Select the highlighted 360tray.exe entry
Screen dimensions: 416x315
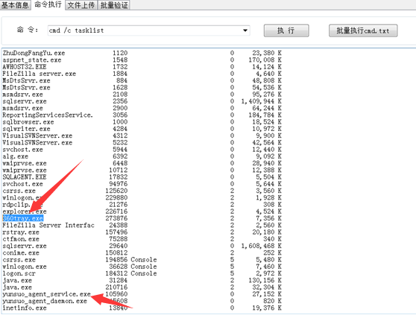23,218
